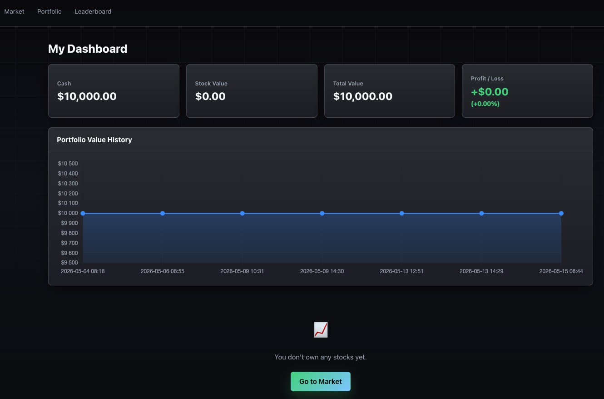
Task: Select the 2026-05-15 08:44 chart data point
Action: [x=561, y=213]
